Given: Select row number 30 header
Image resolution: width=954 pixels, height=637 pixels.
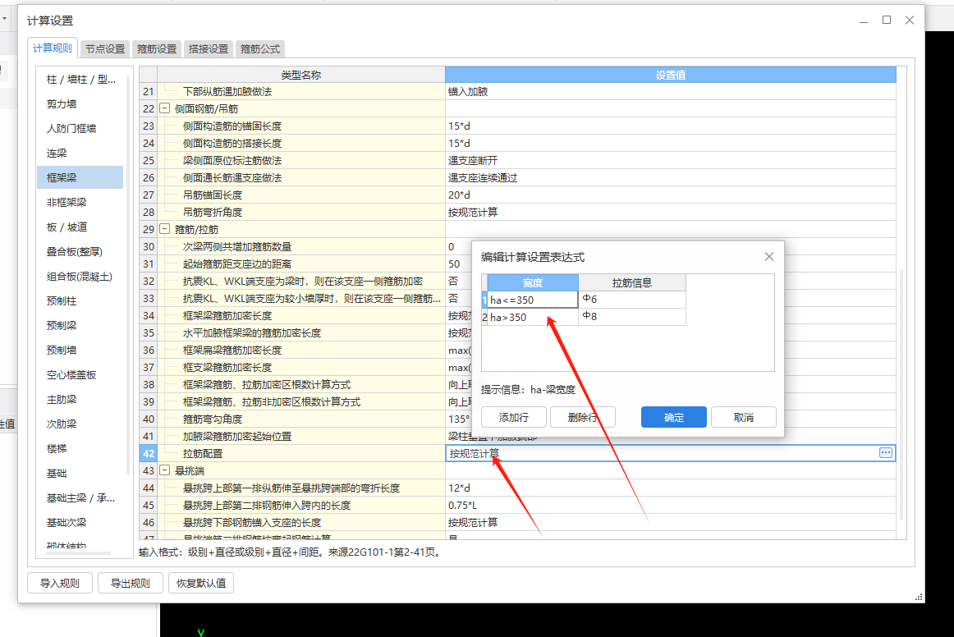Looking at the screenshot, I should 149,246.
